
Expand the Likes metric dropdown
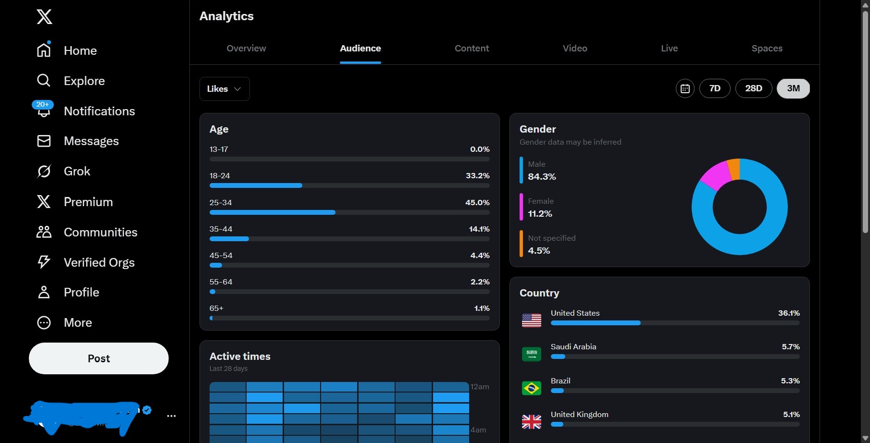point(224,89)
